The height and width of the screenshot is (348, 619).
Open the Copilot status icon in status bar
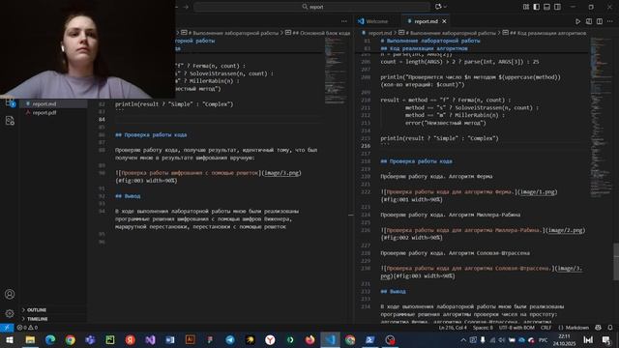click(599, 328)
